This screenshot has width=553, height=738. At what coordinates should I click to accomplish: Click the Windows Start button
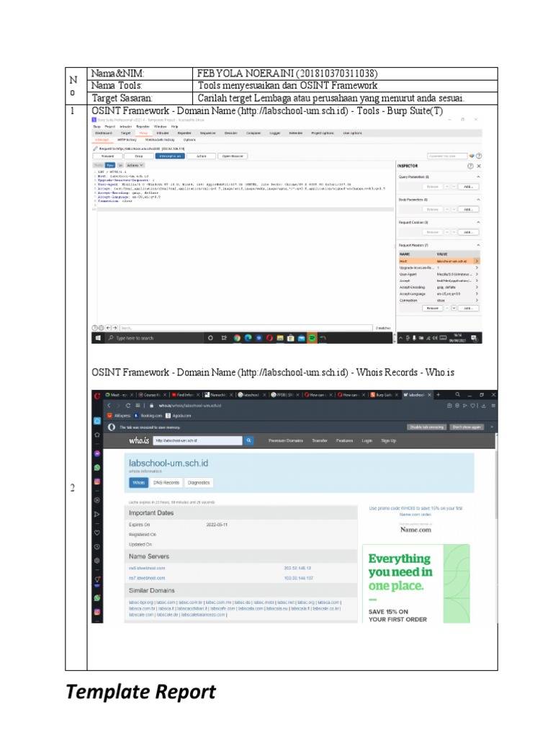click(x=98, y=338)
